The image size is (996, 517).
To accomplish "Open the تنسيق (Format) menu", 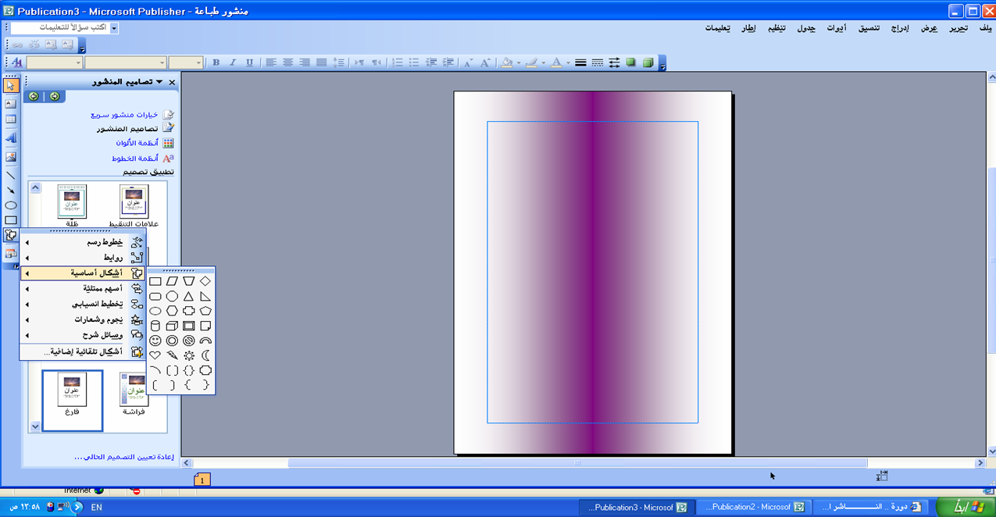I will [869, 28].
